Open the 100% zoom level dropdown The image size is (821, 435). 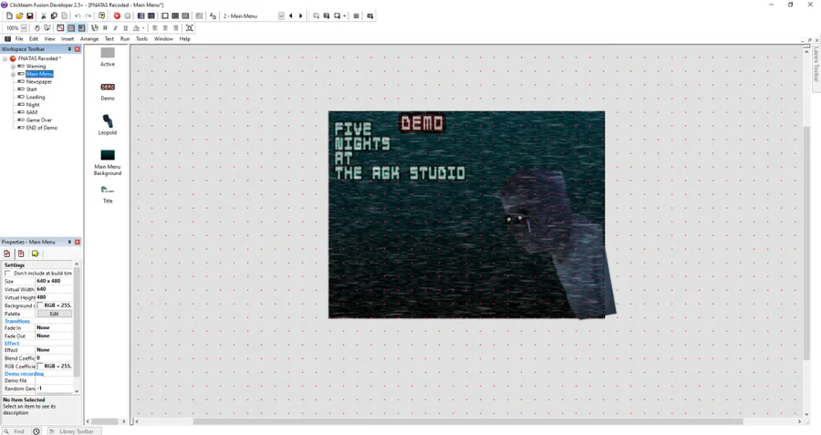pos(24,27)
